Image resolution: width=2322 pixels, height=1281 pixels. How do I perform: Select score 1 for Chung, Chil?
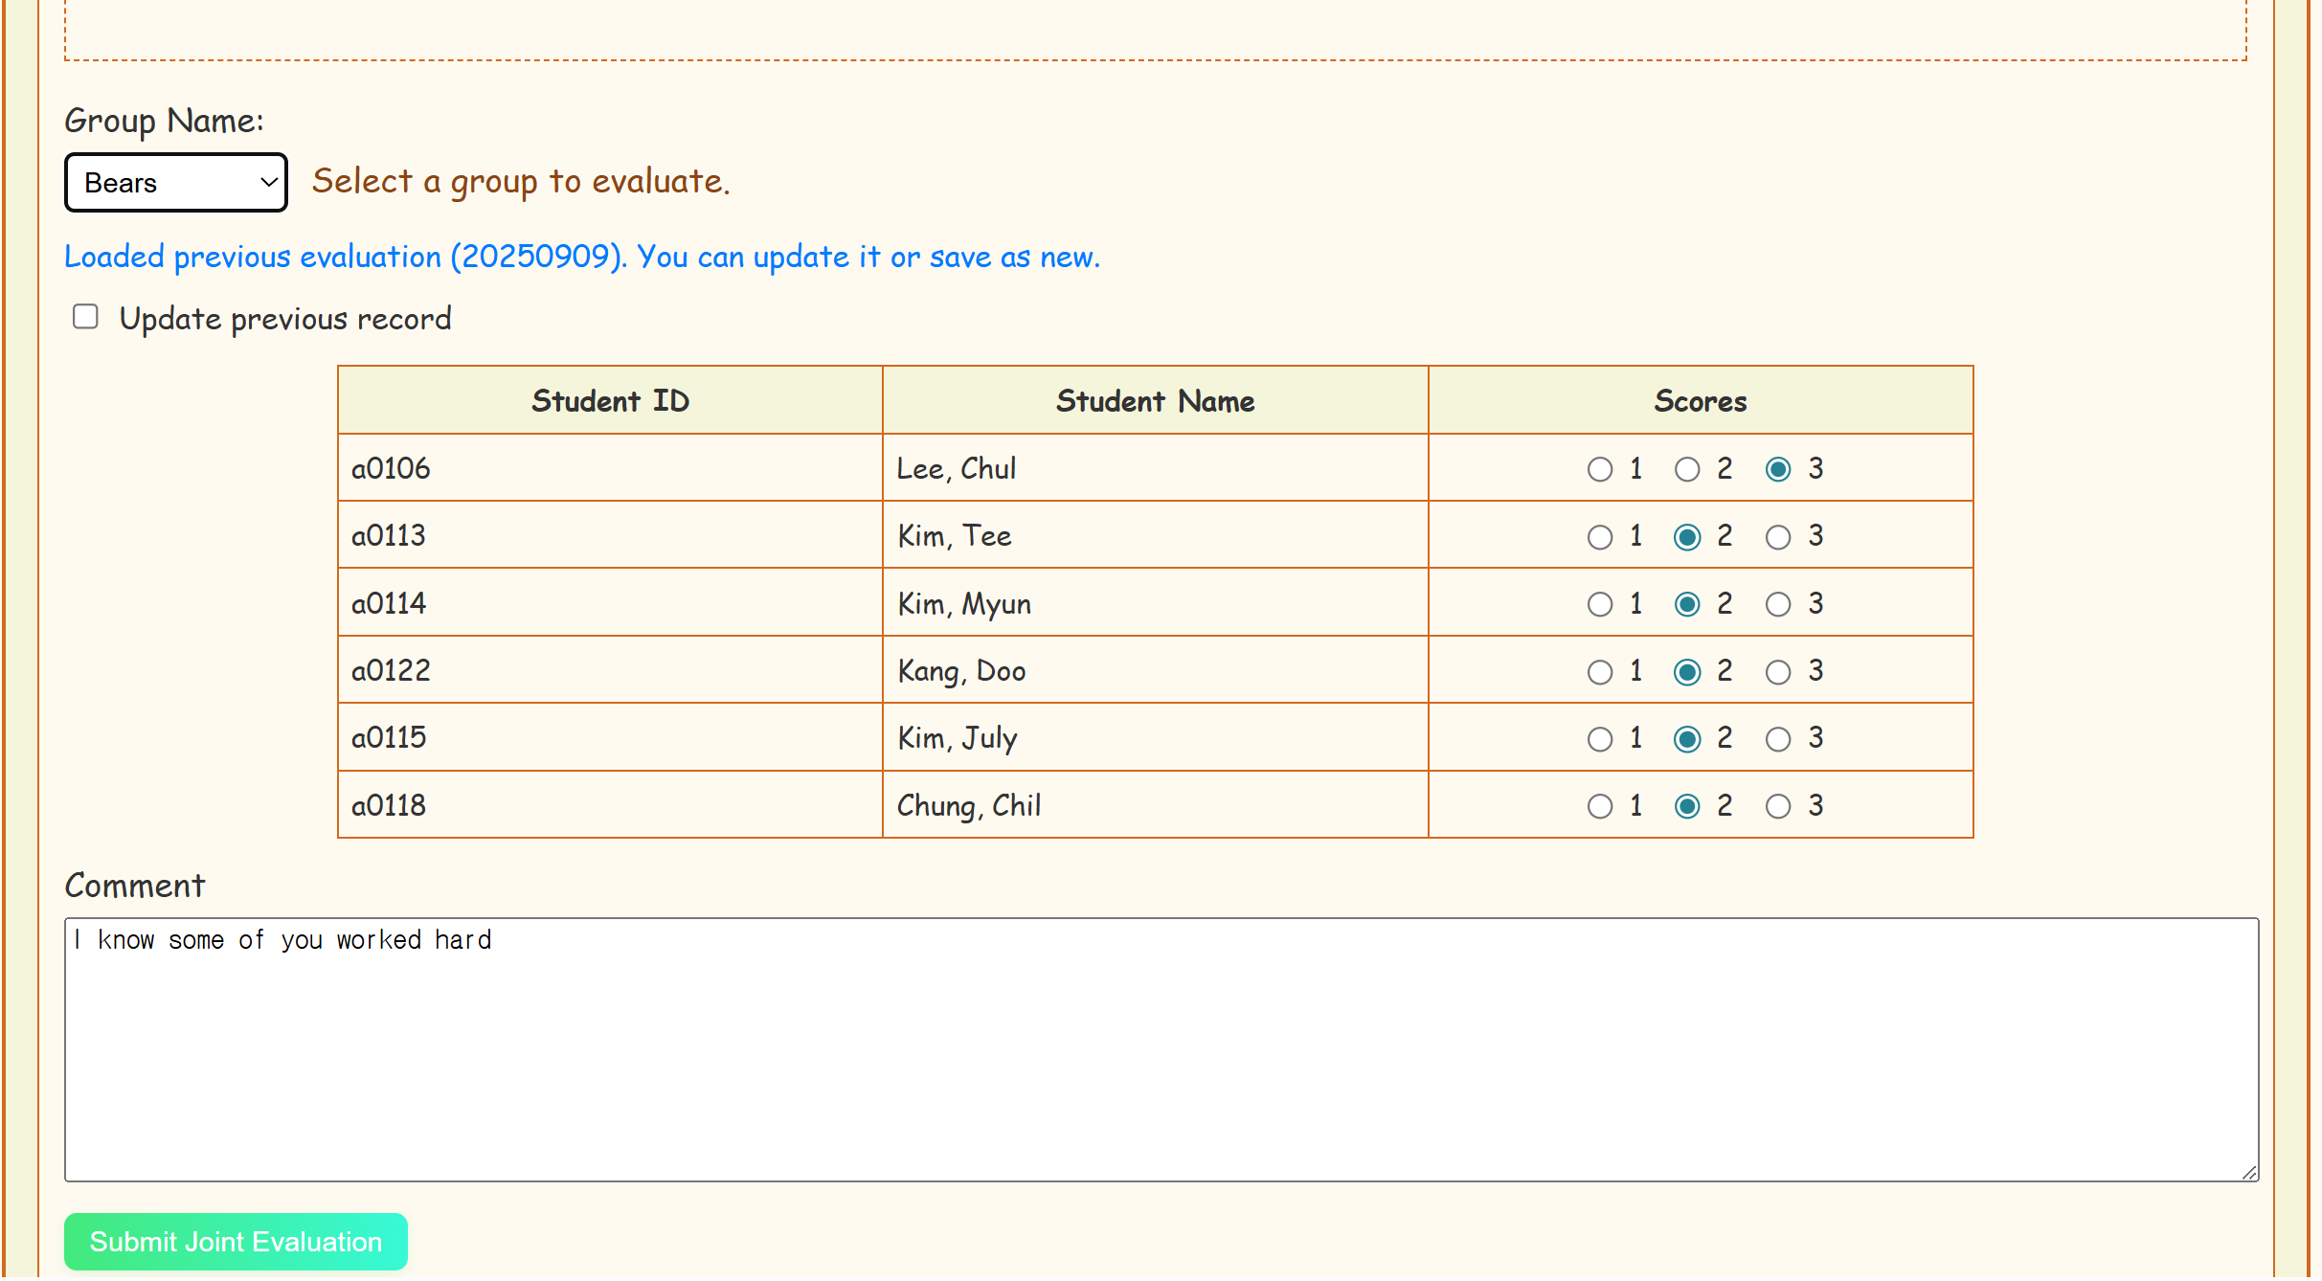pyautogui.click(x=1599, y=806)
